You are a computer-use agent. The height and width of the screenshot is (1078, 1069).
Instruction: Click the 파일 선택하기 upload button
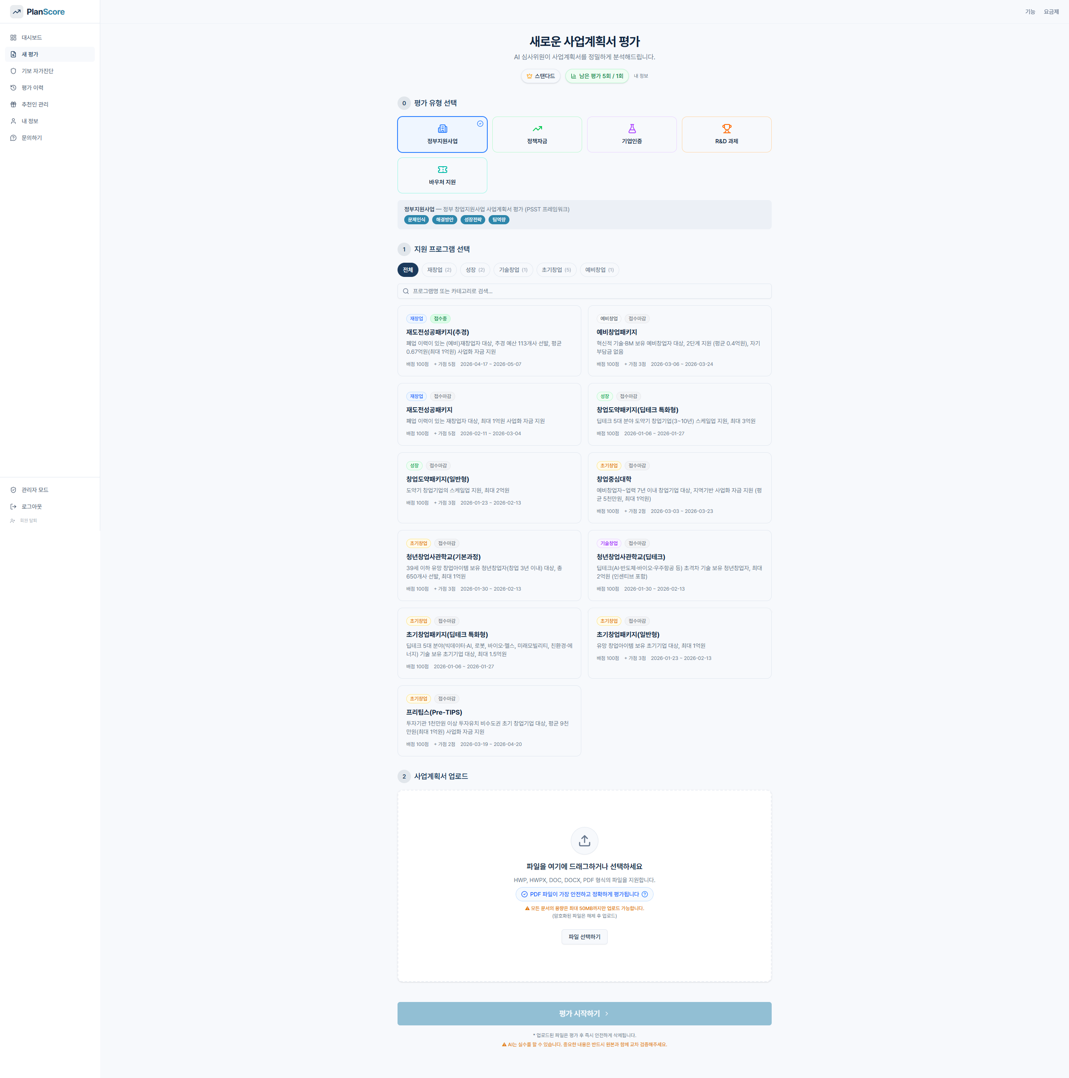584,937
